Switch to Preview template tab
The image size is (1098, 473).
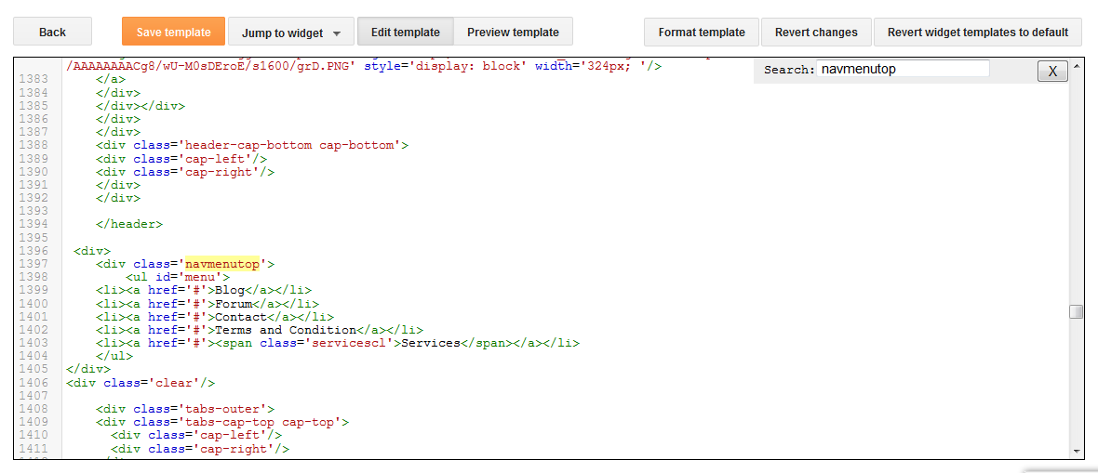514,33
